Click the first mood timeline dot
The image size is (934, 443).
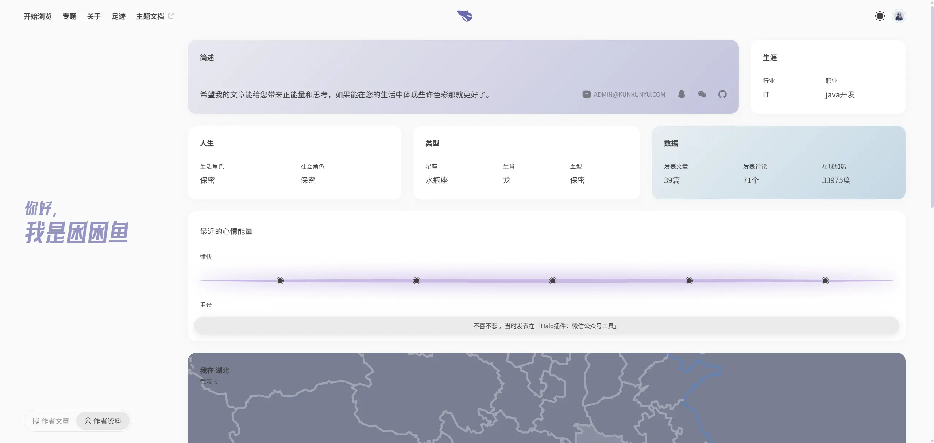coord(280,281)
